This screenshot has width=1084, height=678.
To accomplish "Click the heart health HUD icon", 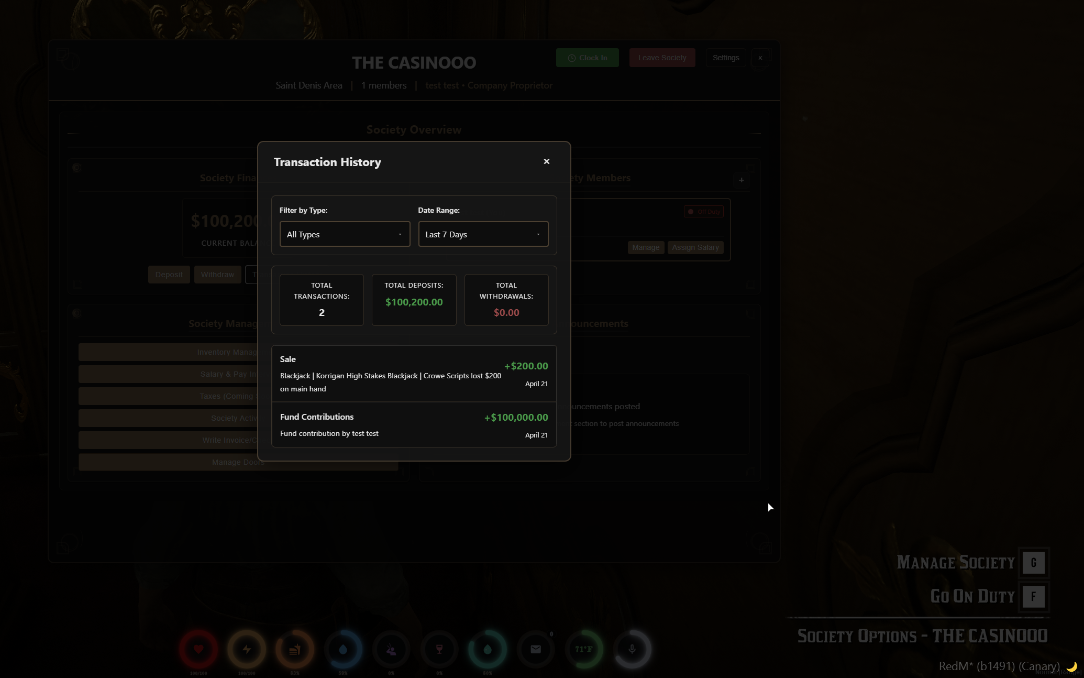I will point(198,649).
